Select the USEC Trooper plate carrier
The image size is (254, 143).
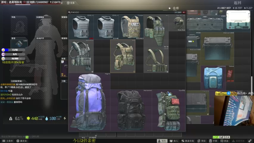(131, 27)
